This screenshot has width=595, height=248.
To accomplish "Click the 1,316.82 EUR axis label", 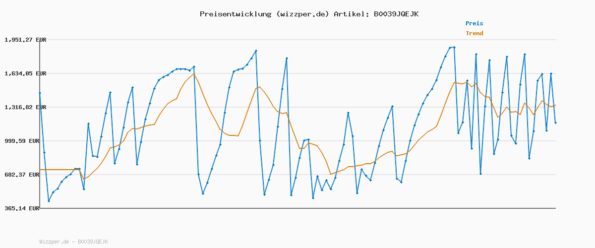I will (x=25, y=107).
